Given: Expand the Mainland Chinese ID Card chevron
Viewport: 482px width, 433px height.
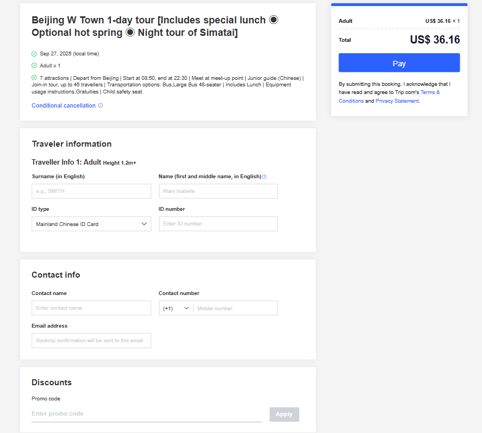Looking at the screenshot, I should pos(144,223).
